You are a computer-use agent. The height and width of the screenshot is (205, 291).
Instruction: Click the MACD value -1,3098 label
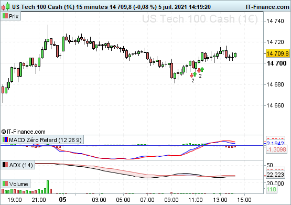(276, 149)
